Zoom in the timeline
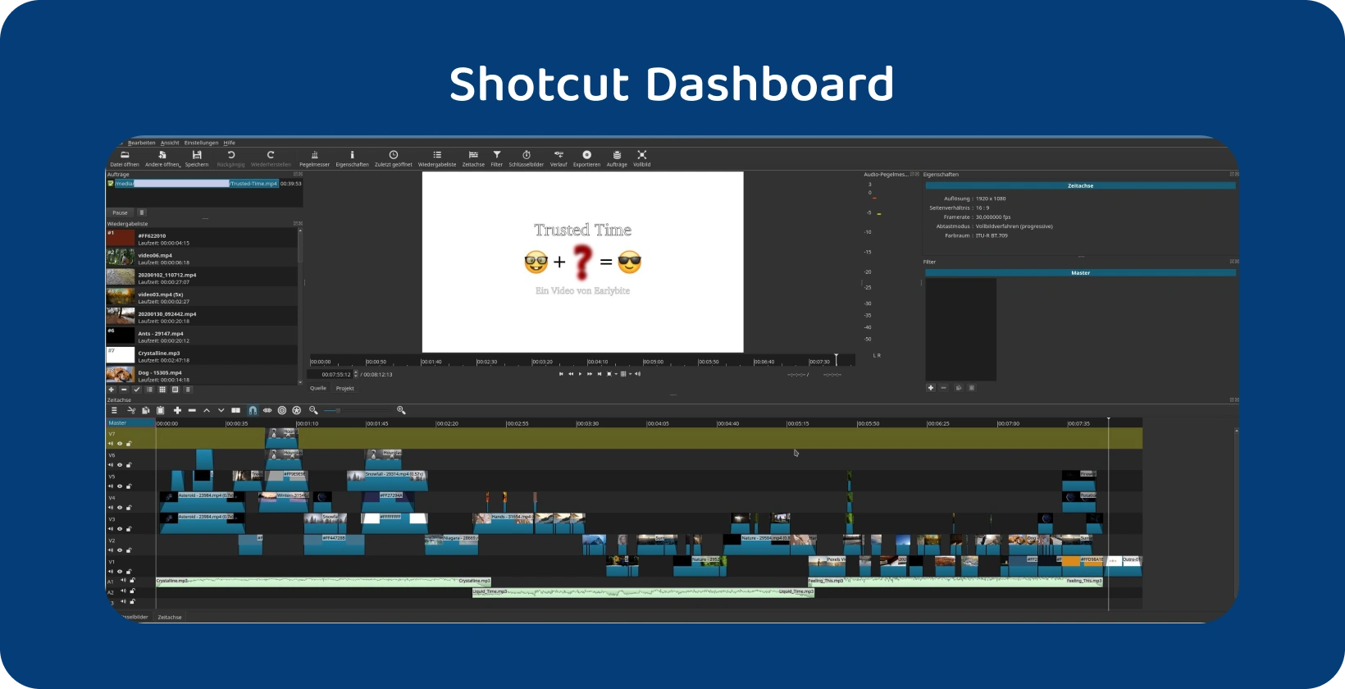1345x689 pixels. 401,410
